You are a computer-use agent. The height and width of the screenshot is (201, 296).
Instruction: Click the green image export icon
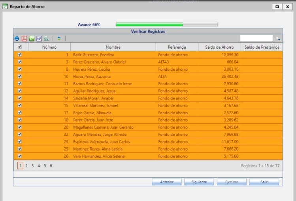tap(32, 39)
